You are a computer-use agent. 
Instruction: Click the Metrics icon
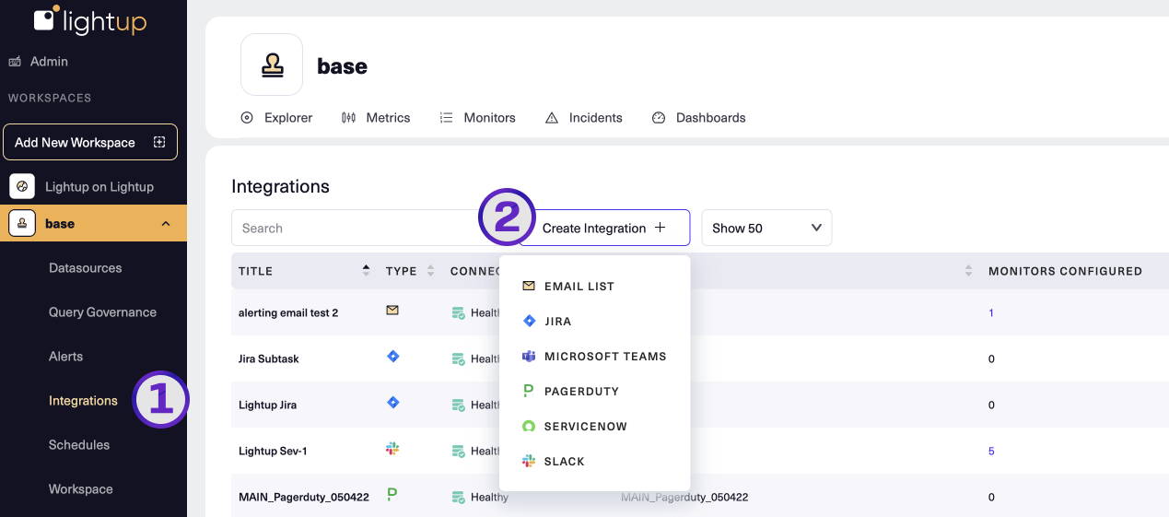(x=348, y=118)
